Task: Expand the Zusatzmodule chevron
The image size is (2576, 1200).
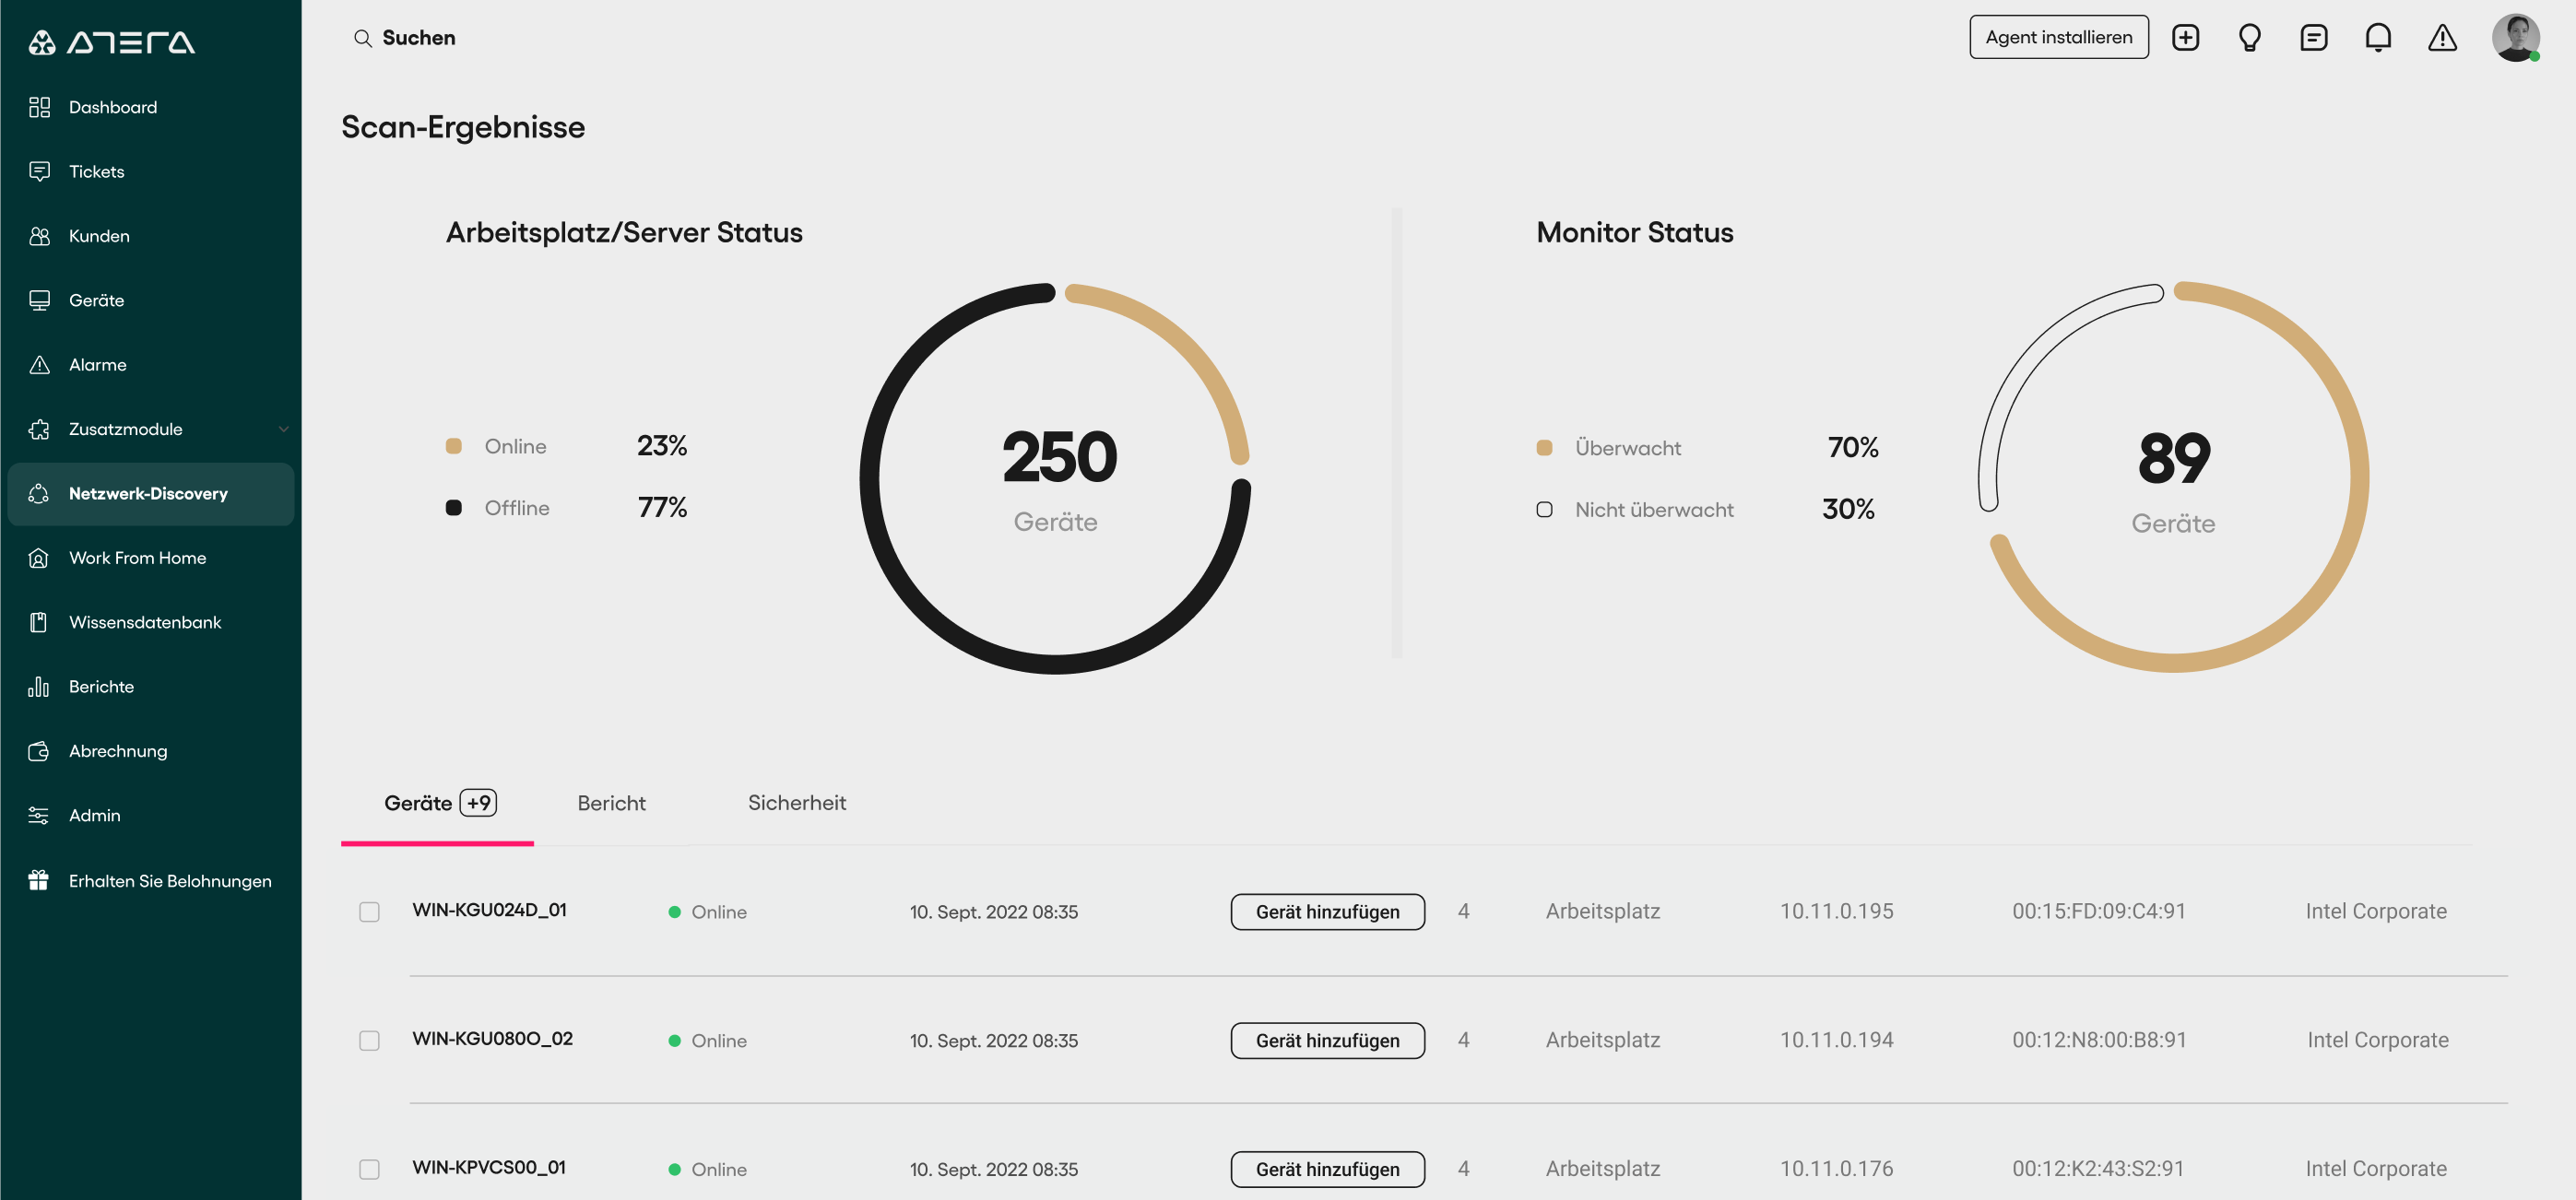Action: [283, 429]
